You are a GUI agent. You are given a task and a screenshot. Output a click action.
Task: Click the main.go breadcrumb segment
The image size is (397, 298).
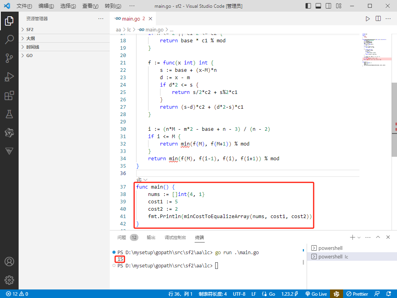pyautogui.click(x=151, y=29)
